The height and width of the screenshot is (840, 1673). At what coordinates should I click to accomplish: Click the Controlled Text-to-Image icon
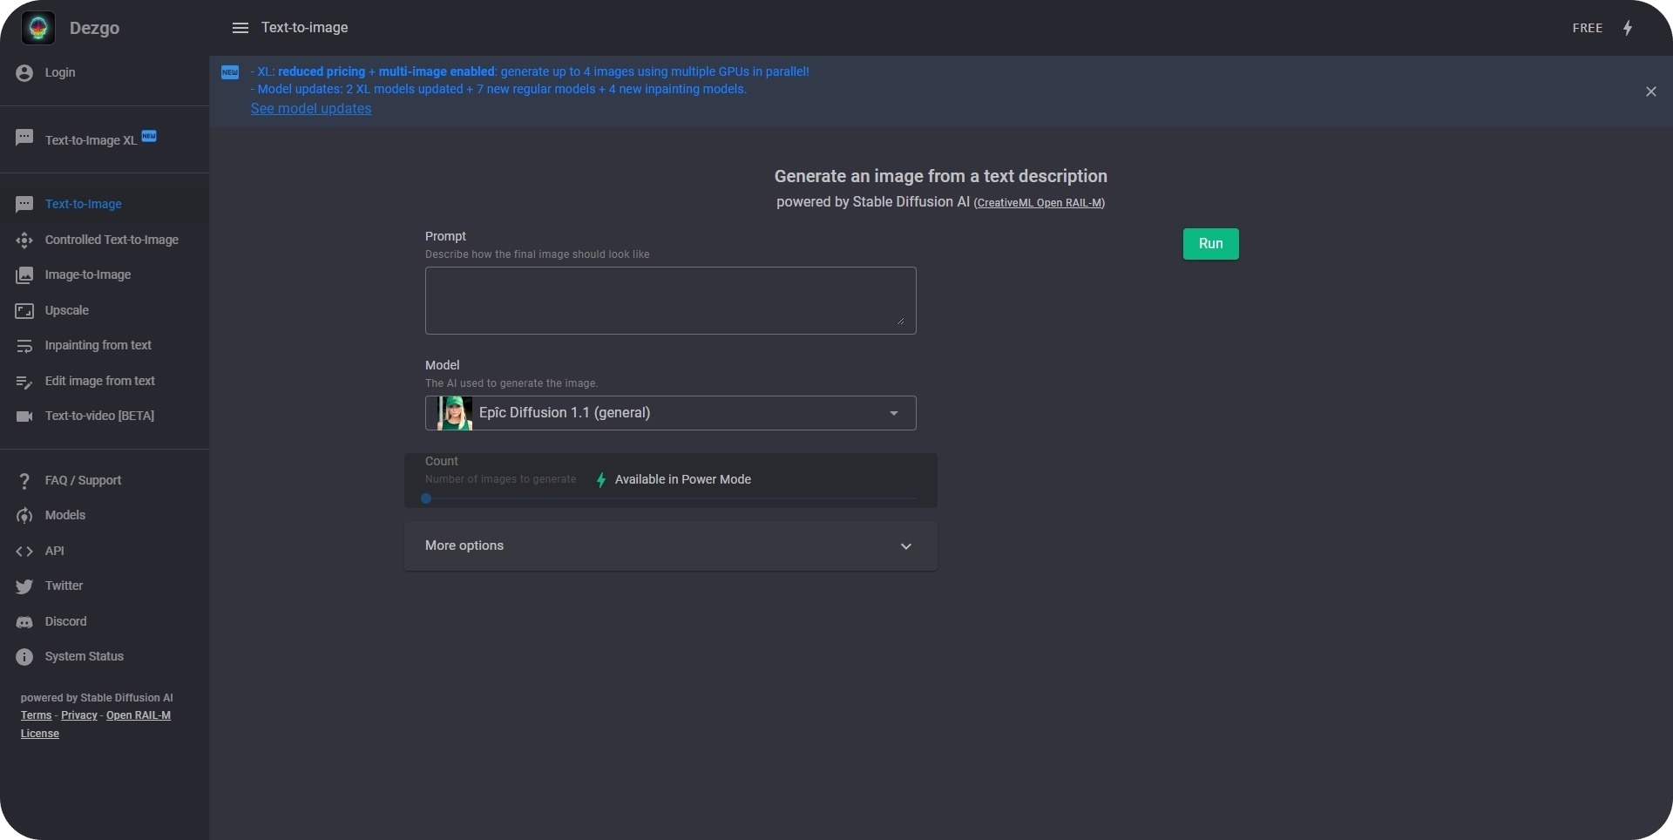pos(24,240)
